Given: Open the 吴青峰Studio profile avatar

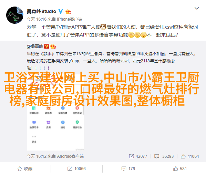Looking at the screenshot, I should click(15, 15).
